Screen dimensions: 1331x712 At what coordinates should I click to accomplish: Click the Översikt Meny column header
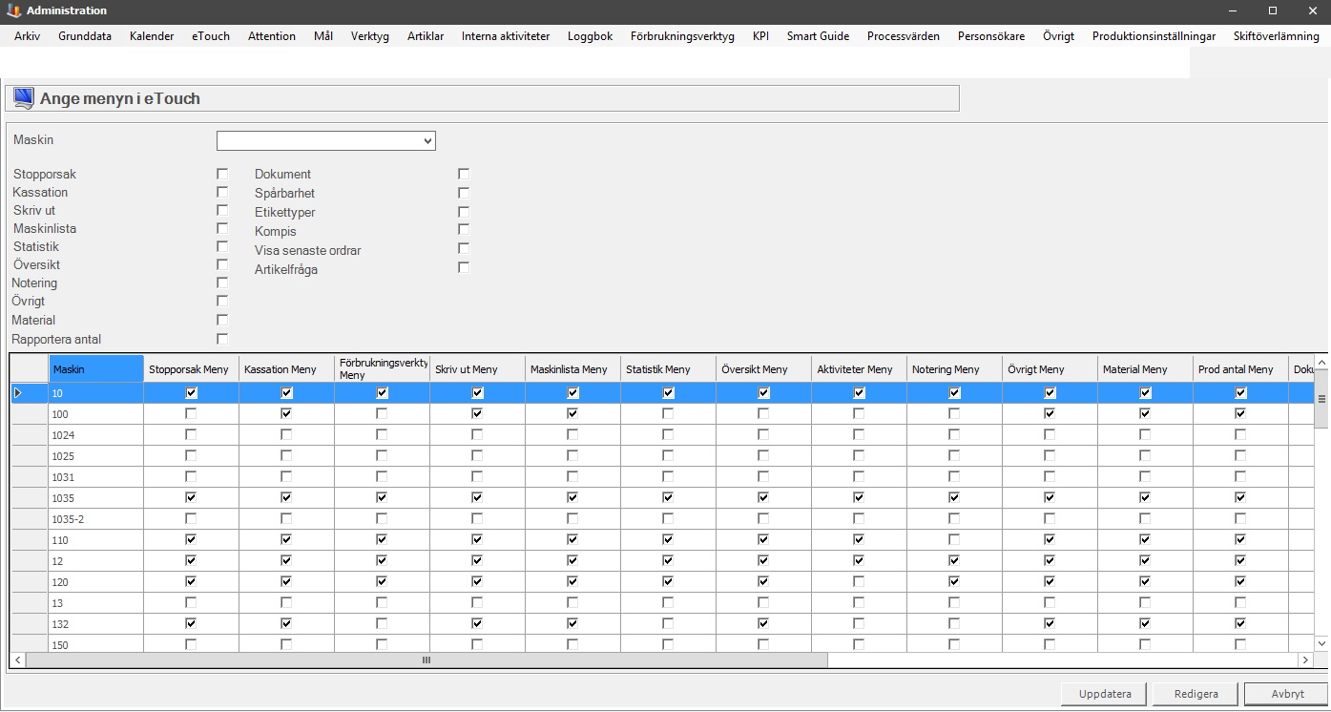763,369
